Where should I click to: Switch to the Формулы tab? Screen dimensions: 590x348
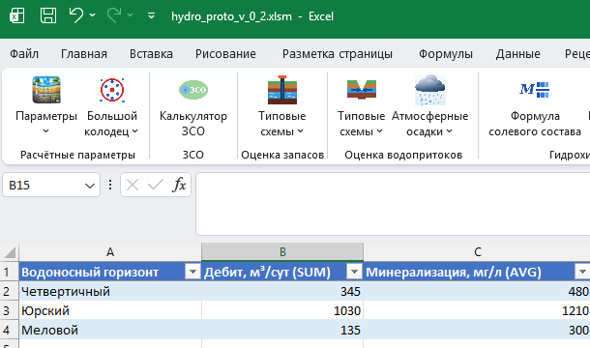click(446, 54)
